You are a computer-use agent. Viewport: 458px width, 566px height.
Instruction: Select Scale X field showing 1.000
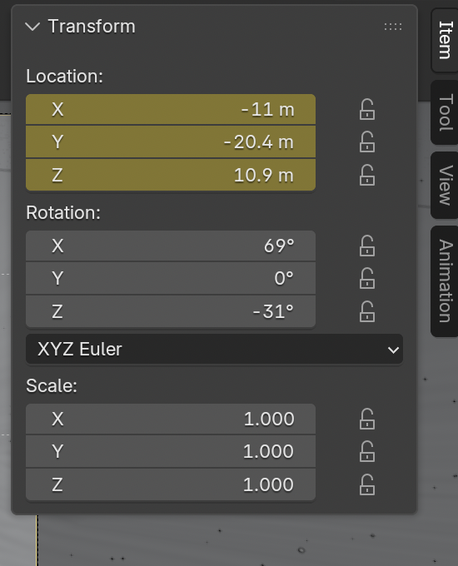coord(171,419)
